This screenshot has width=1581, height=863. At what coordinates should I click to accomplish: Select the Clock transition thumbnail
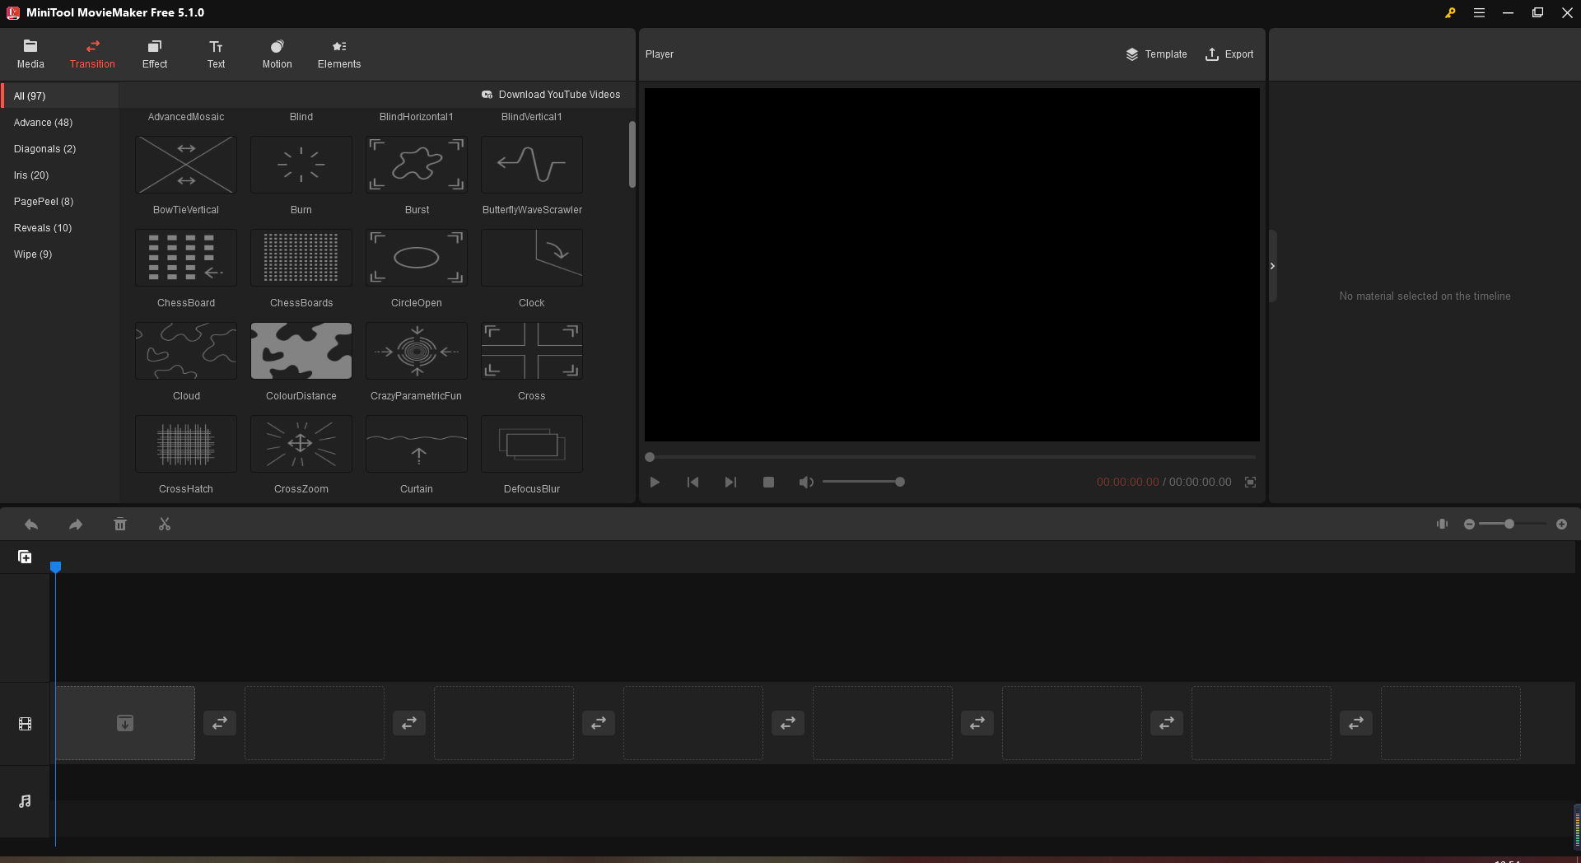[x=532, y=258]
